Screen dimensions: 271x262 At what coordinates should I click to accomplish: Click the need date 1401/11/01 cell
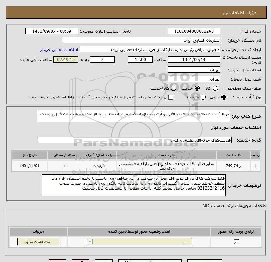tap(30, 166)
